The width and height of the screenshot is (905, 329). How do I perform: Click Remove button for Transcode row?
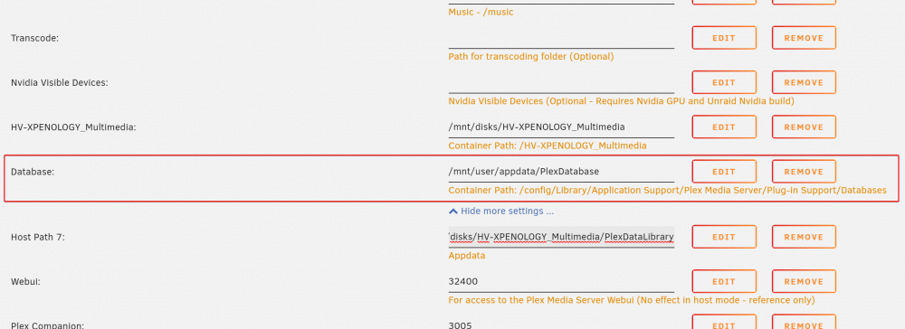(x=804, y=38)
